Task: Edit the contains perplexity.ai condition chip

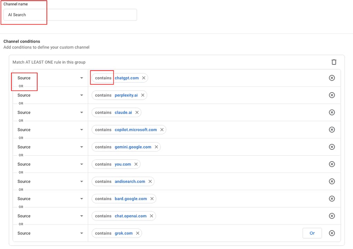Action: click(x=119, y=95)
